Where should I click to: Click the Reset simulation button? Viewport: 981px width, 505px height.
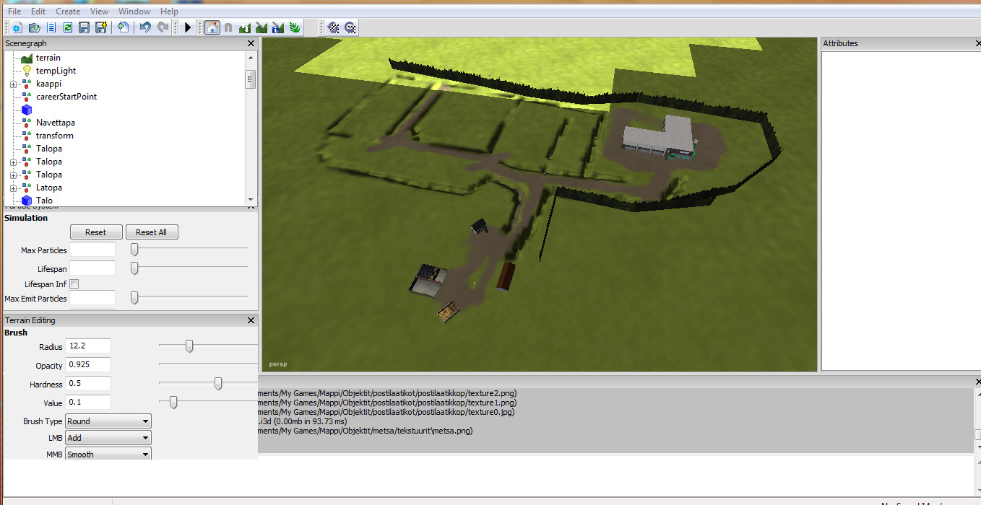95,232
